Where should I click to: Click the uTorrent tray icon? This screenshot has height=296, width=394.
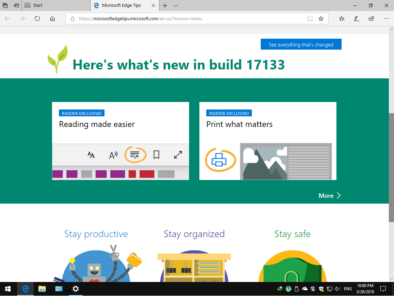(x=288, y=289)
